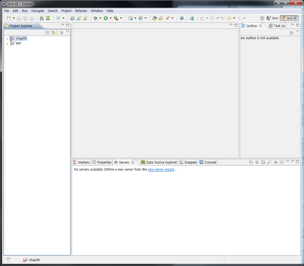Image resolution: width=304 pixels, height=266 pixels.
Task: Click Debug server icon in Servers view
Action: click(257, 162)
